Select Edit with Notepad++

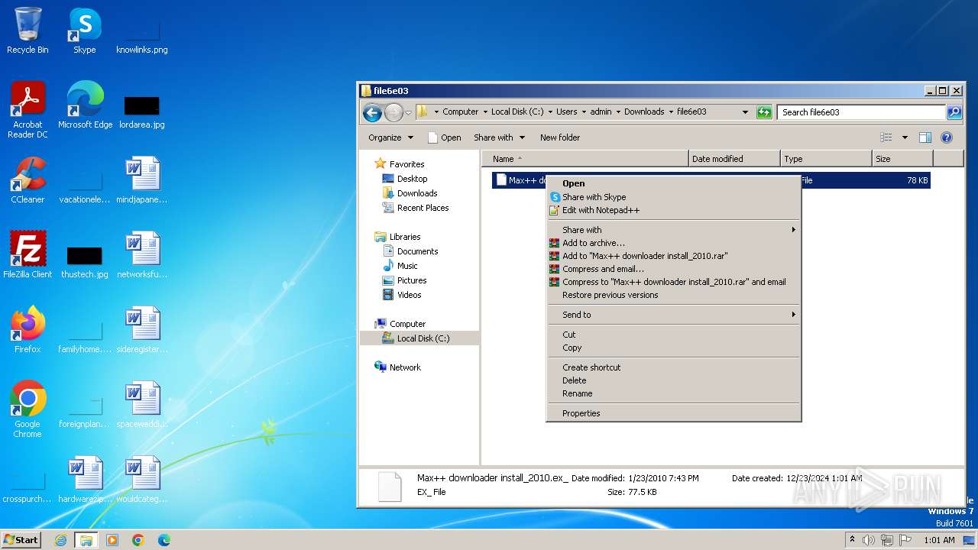tap(674, 210)
